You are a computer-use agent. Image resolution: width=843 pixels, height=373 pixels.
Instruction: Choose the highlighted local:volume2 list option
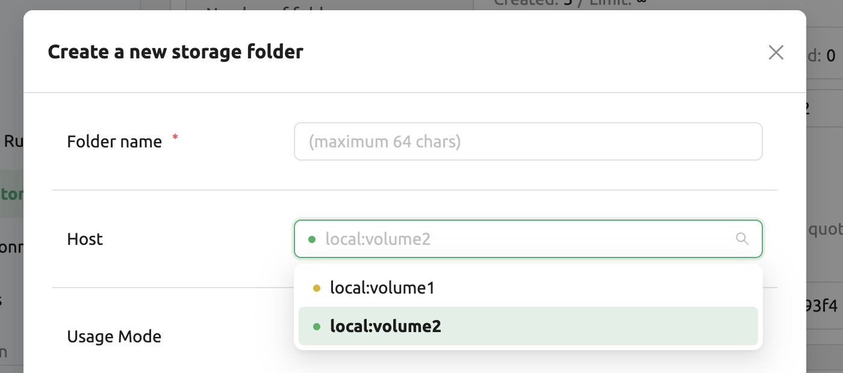[x=385, y=327]
